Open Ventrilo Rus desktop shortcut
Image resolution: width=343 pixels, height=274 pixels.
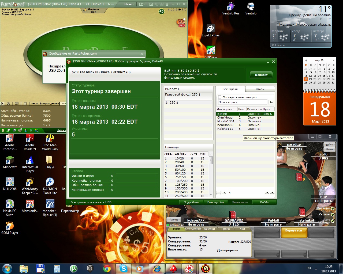tap(231, 9)
